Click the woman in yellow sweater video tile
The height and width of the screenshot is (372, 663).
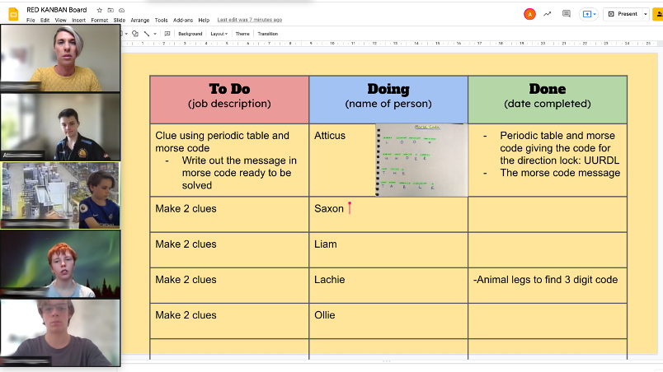(60, 58)
